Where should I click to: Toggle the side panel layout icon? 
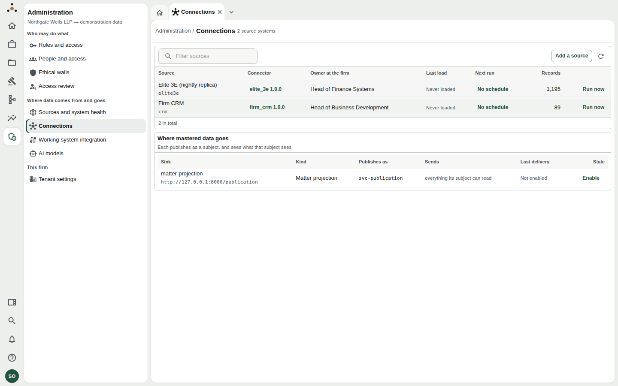[12, 302]
